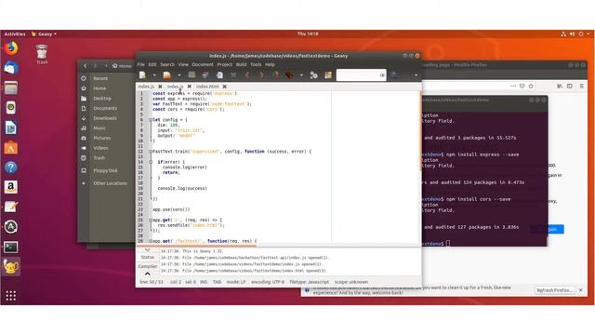This screenshot has width=595, height=335.
Task: Click the Save All toolbar icon
Action: click(205, 75)
